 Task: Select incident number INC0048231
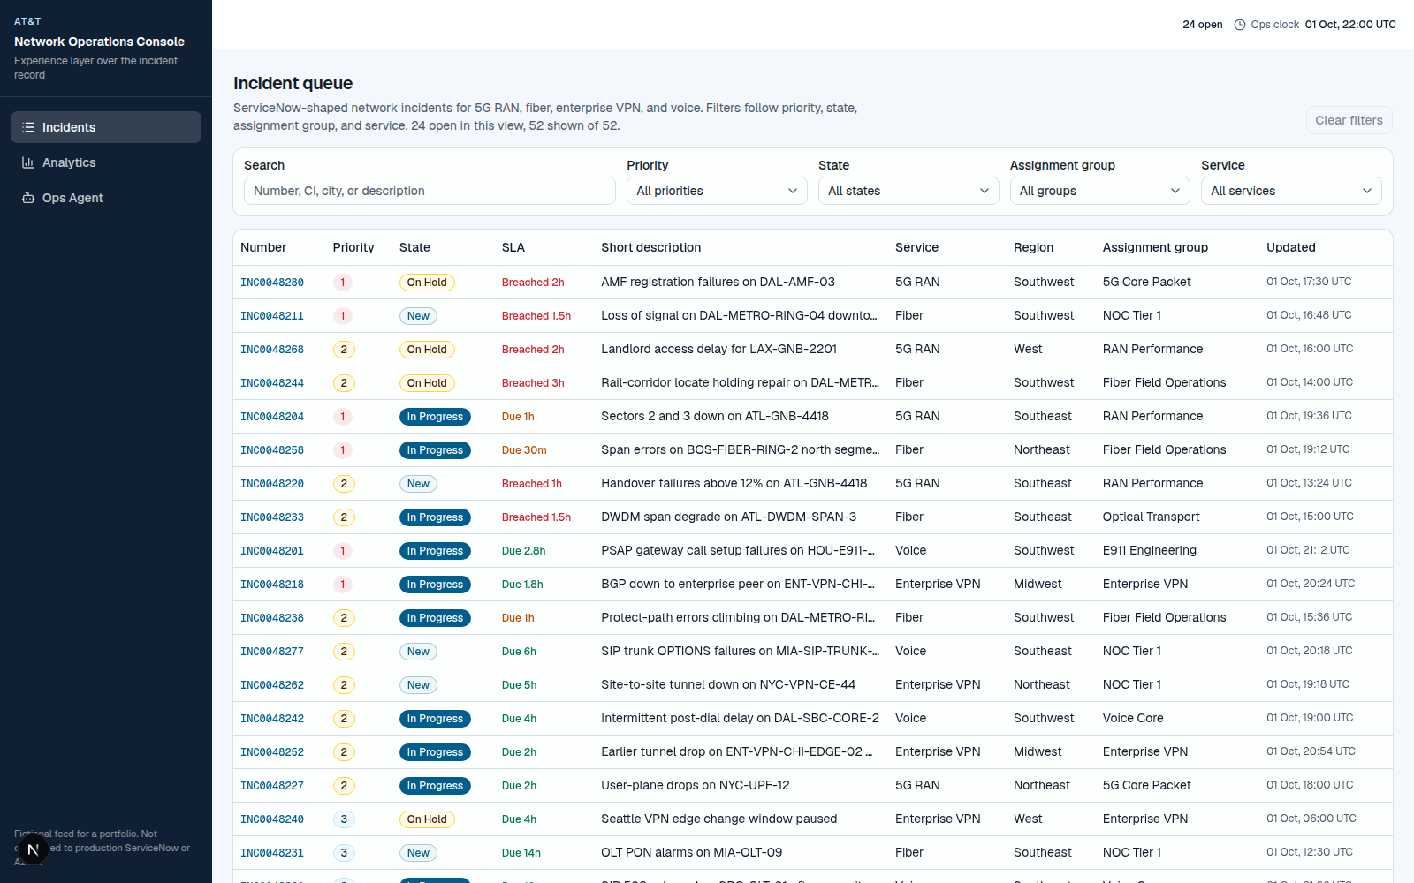coord(272,853)
